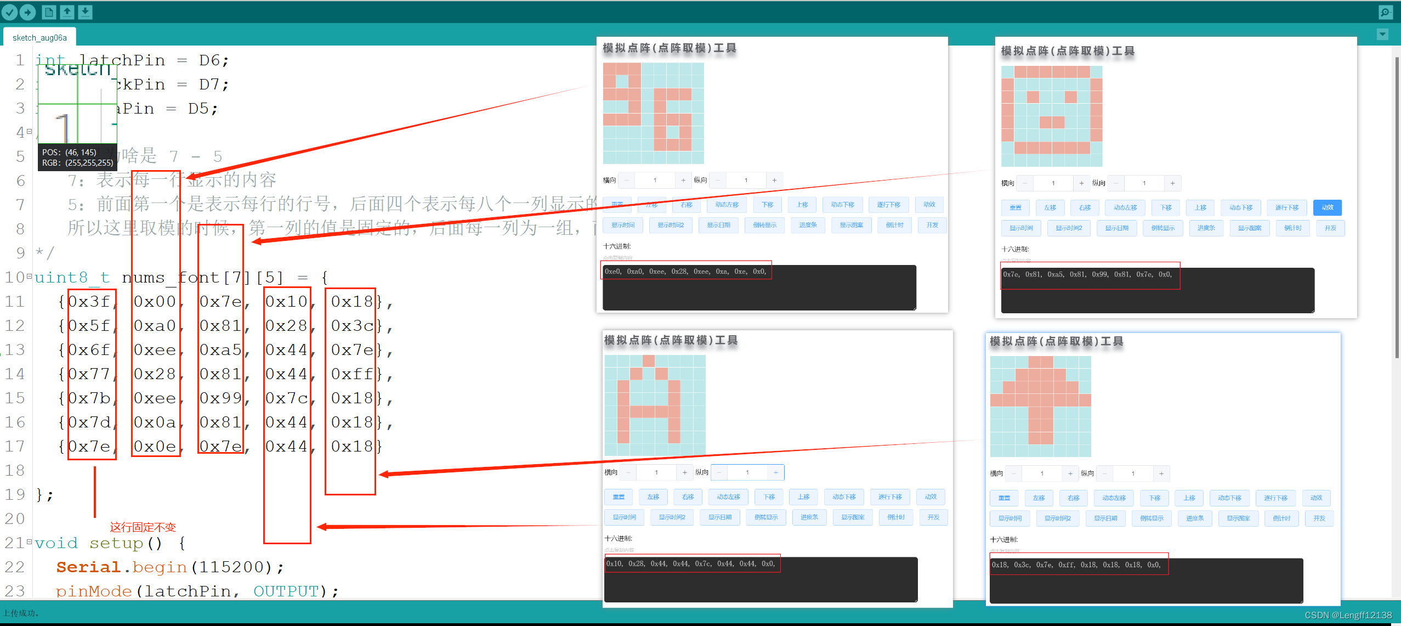Click 上移 in the up-arrow pattern panel
This screenshot has height=626, width=1401.
(1189, 498)
